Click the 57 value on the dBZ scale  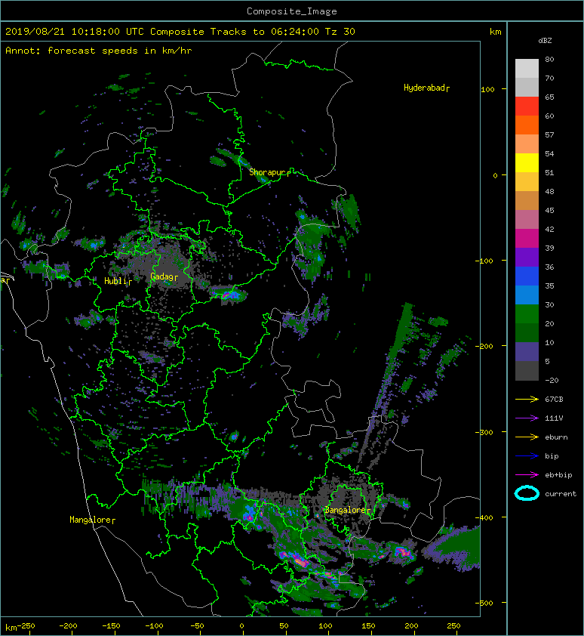[549, 134]
